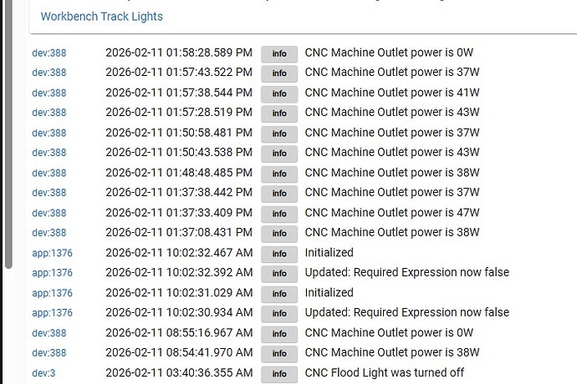Open dev:3 link for the CNC Flood Light entry
577x384 pixels.
click(x=43, y=373)
